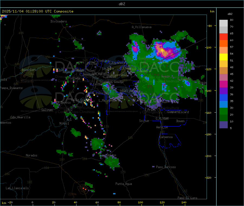This screenshot has width=244, height=206.
Task: Click the 80 dBZ light gray swatch
Action: [223, 23]
